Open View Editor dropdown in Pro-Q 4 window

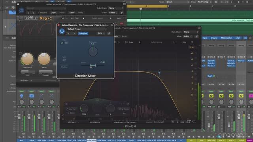[188, 36]
